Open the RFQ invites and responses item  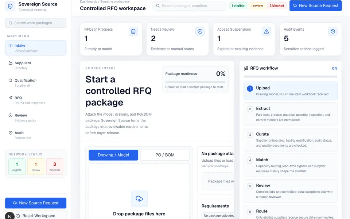(x=36, y=100)
